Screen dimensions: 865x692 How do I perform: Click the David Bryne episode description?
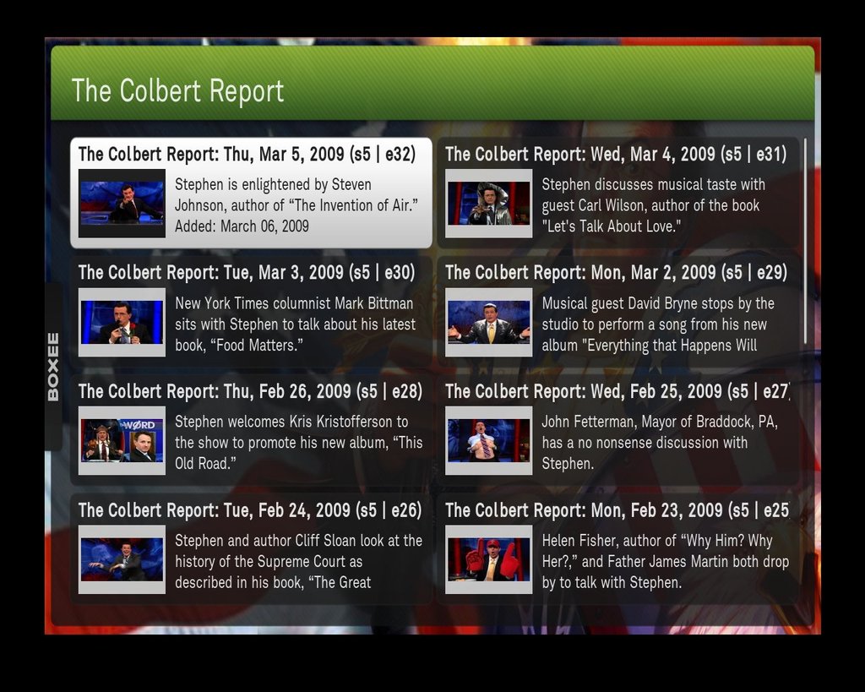pyautogui.click(x=658, y=324)
